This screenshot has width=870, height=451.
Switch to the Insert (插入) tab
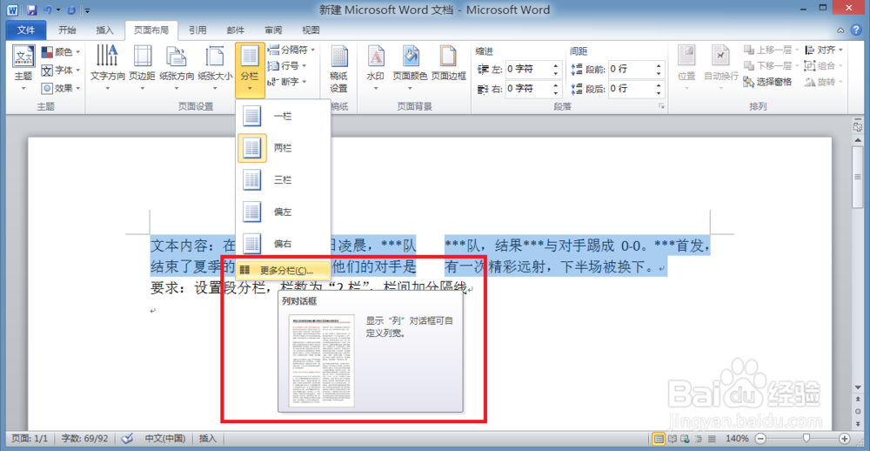coord(104,30)
